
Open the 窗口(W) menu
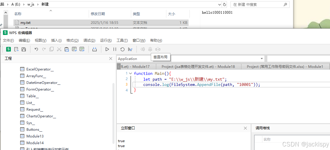point(139,40)
